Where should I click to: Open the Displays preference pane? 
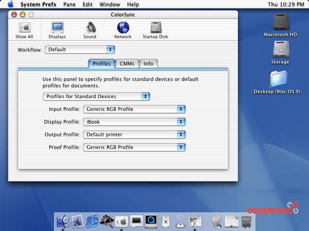tap(57, 30)
